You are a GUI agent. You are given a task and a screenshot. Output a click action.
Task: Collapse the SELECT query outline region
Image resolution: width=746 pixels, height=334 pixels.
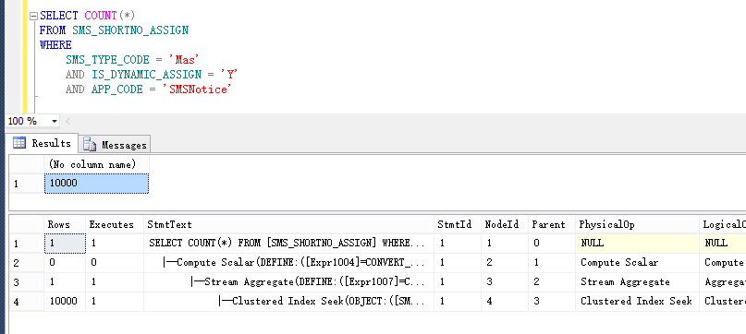33,17
